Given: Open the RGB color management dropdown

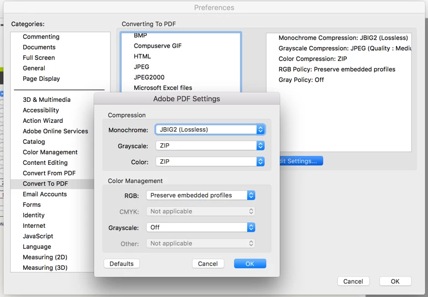Looking at the screenshot, I should [x=201, y=195].
